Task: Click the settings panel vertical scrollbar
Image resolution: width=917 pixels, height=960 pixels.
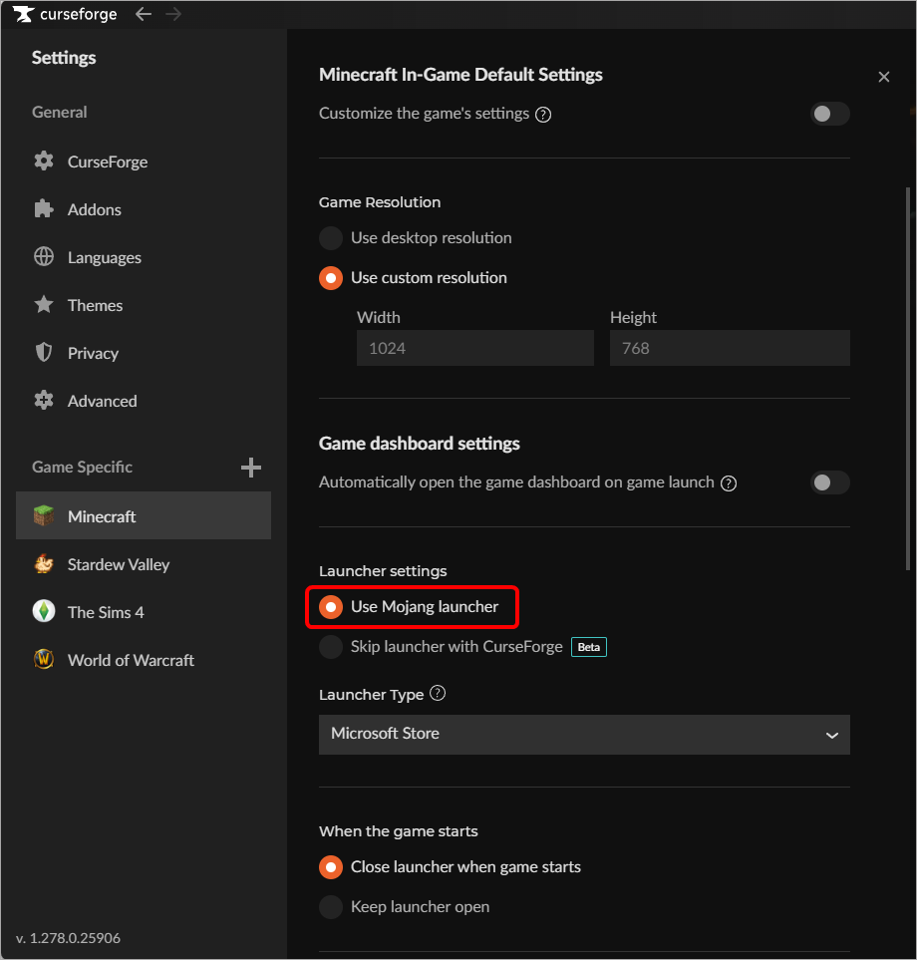Action: point(908,380)
